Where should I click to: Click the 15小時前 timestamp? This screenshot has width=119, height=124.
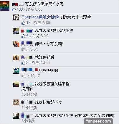click(x=29, y=108)
